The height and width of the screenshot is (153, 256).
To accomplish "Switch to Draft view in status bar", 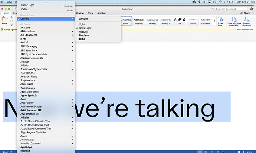I will [x=218, y=152].
